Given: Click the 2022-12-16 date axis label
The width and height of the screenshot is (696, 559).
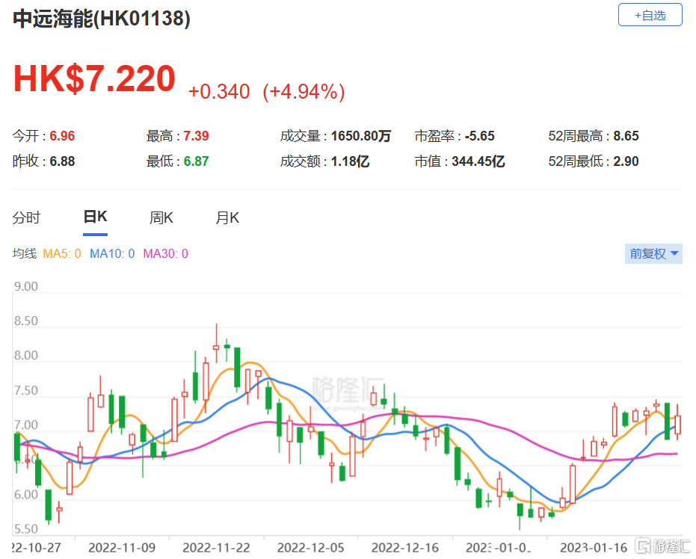Looking at the screenshot, I should (x=405, y=548).
